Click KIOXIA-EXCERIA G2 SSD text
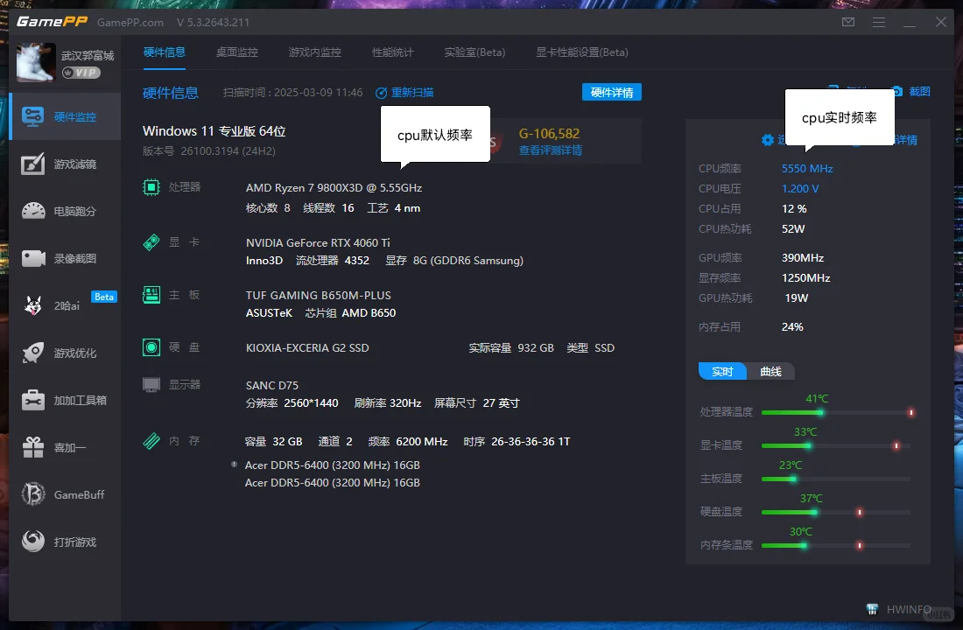 click(x=307, y=347)
